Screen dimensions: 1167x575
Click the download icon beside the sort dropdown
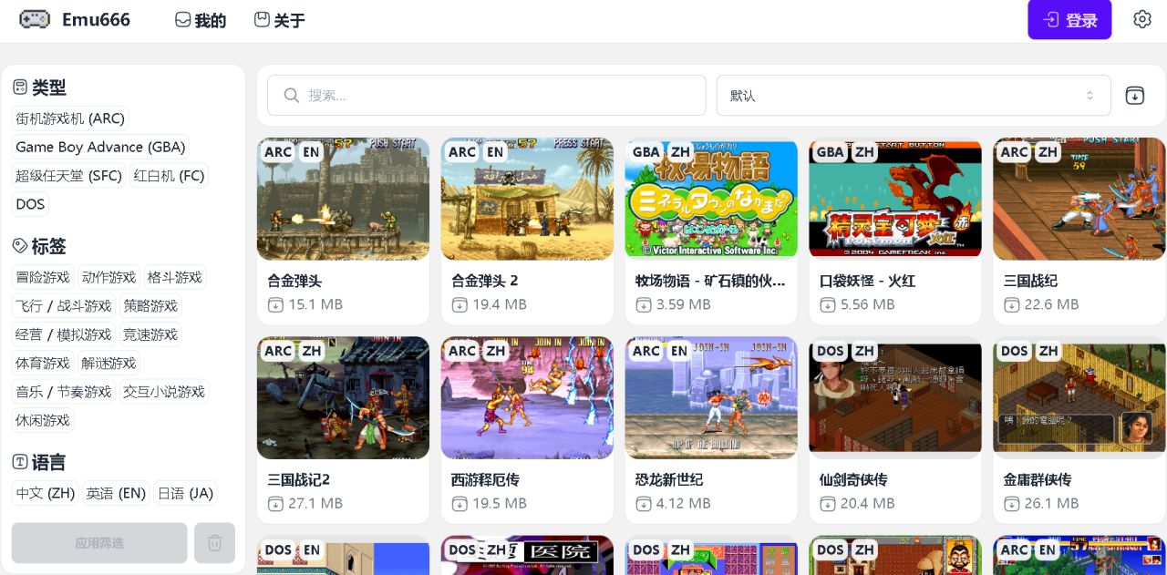pos(1134,95)
